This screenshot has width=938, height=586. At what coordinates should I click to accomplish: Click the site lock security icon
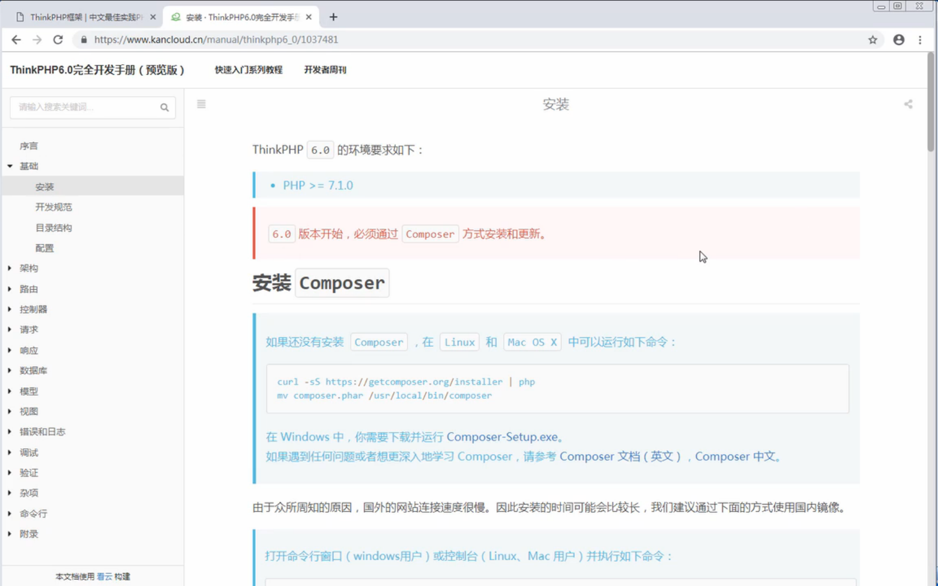click(x=84, y=40)
